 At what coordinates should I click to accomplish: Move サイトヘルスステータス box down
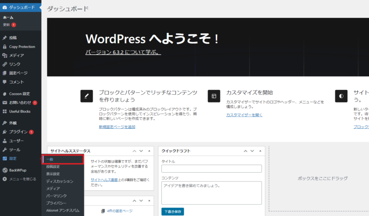(x=141, y=151)
